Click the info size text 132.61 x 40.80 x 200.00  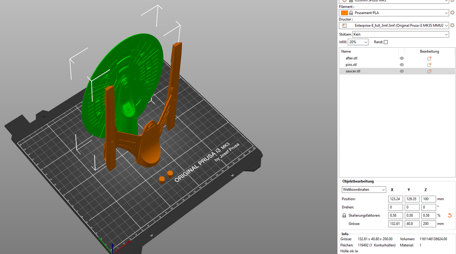pos(374,239)
